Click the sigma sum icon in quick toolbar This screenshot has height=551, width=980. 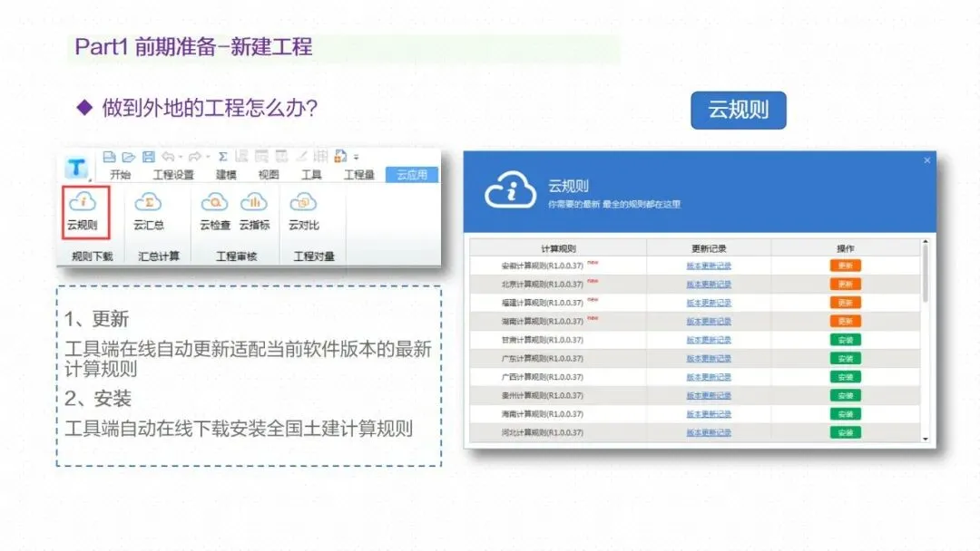[x=222, y=157]
